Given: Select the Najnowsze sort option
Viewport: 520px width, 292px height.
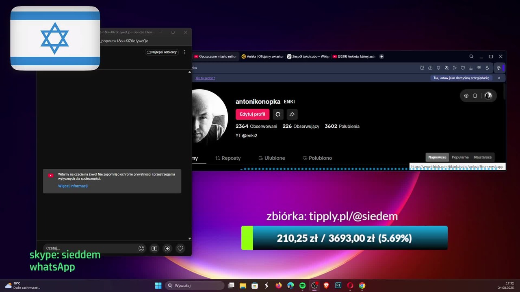Looking at the screenshot, I should (x=437, y=157).
